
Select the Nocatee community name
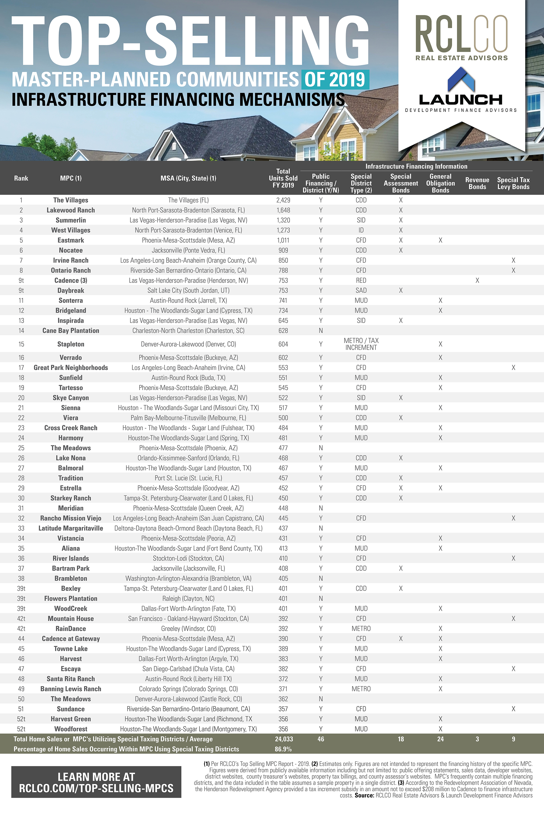coord(71,251)
